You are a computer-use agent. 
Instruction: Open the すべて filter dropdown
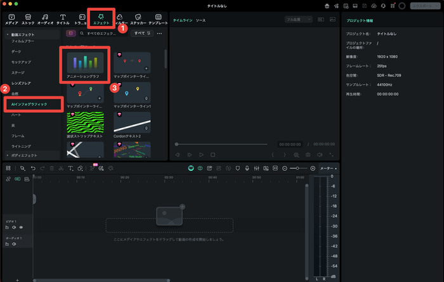[141, 34]
